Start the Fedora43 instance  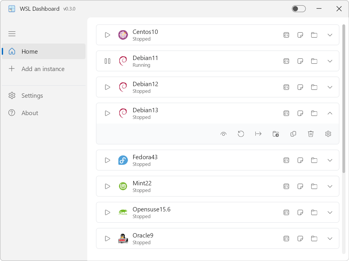tap(108, 160)
